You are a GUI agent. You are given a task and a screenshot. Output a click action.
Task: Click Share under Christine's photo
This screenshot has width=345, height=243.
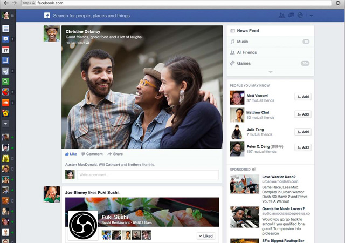click(115, 154)
